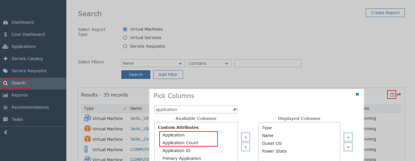Select the Service Requests report type
This screenshot has height=161, width=415.
tap(125, 46)
